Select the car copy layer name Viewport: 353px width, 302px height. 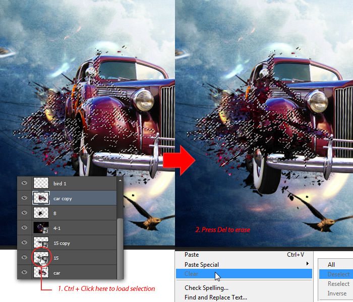(x=63, y=199)
